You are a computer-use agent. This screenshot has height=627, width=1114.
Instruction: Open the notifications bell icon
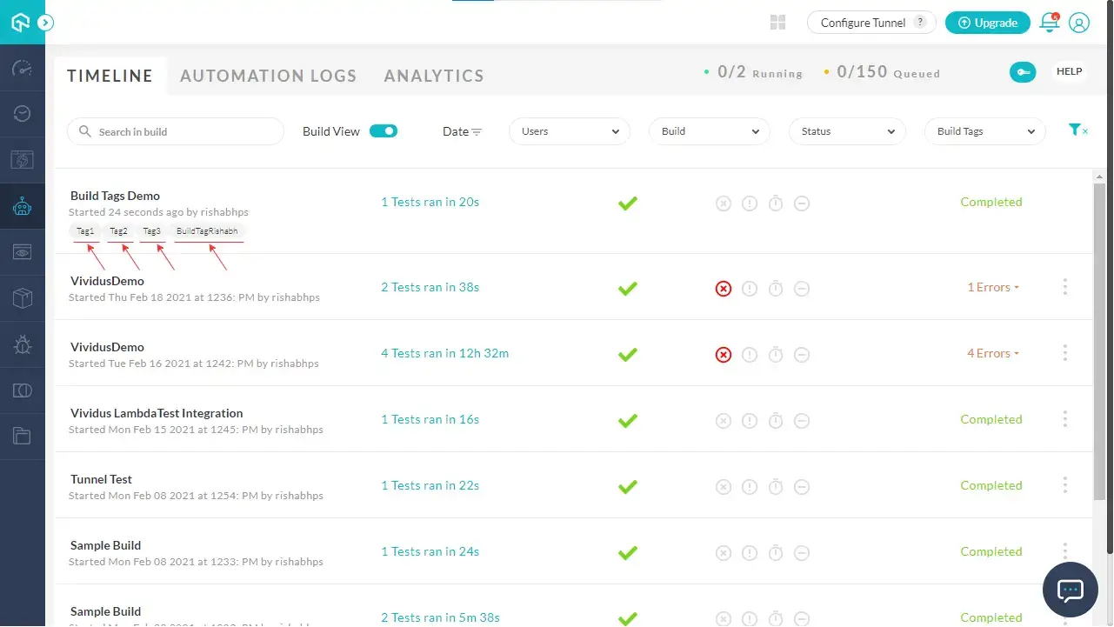[1050, 23]
